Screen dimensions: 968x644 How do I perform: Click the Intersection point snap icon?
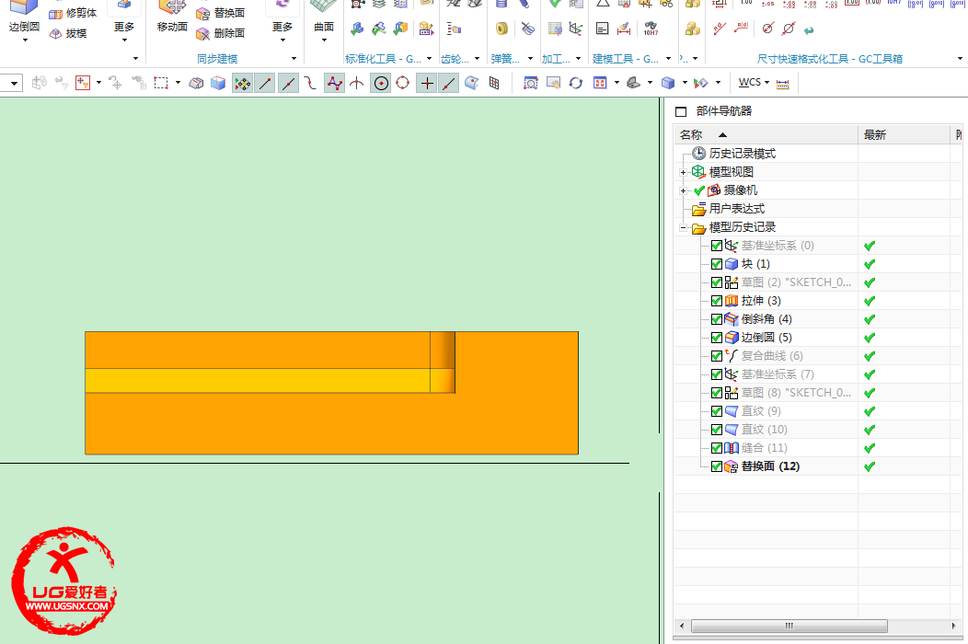(356, 83)
